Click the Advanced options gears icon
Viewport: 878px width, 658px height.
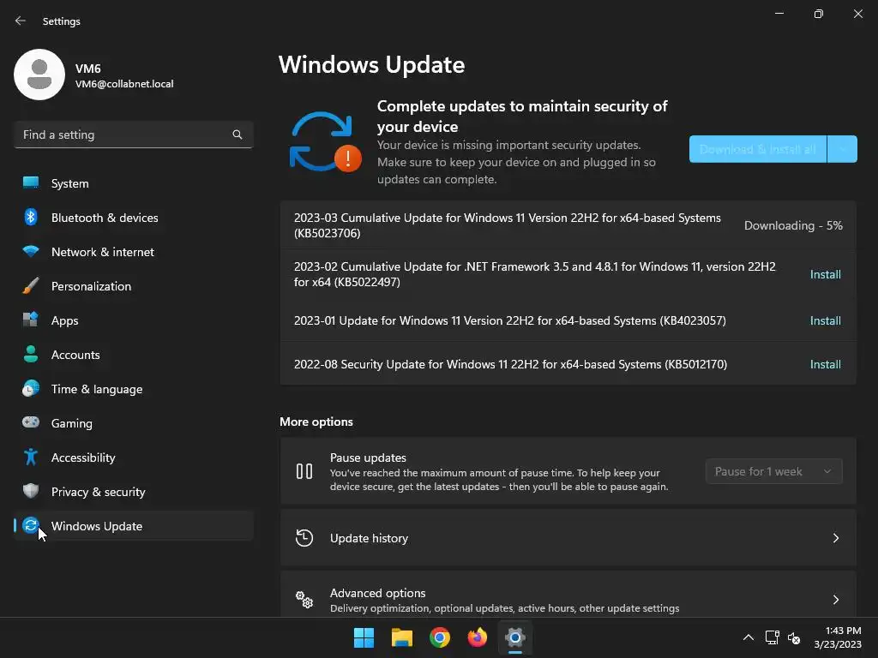[304, 600]
